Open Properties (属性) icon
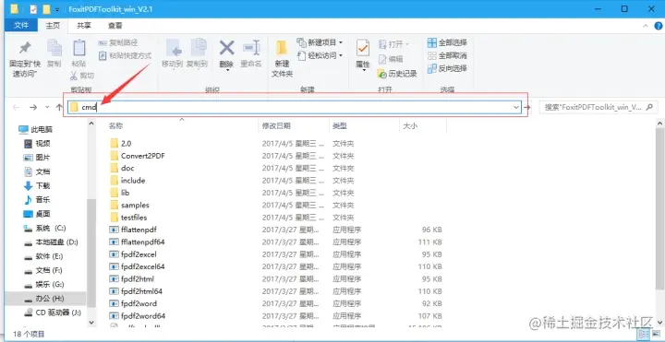 click(363, 49)
